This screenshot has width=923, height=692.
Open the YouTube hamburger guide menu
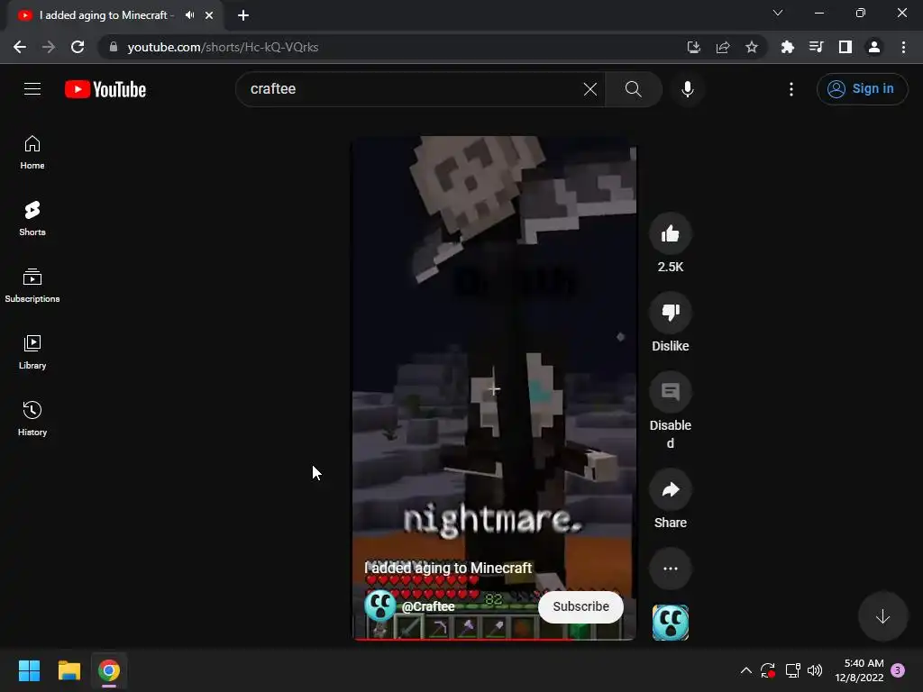tap(32, 89)
